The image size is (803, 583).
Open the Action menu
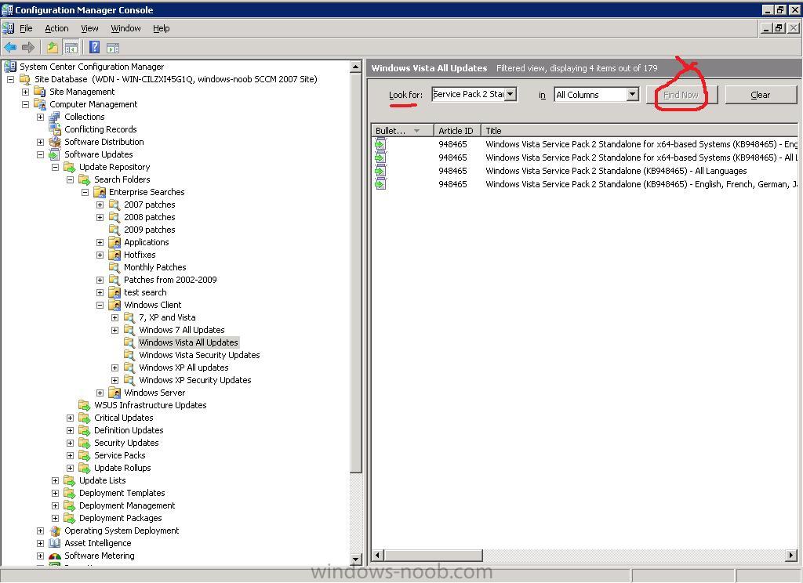56,28
